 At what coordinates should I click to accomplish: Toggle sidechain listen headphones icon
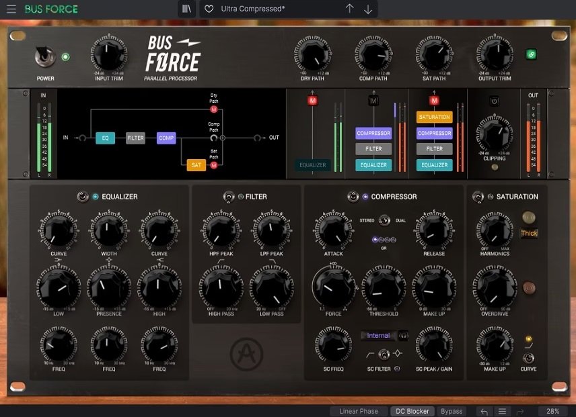tap(403, 335)
